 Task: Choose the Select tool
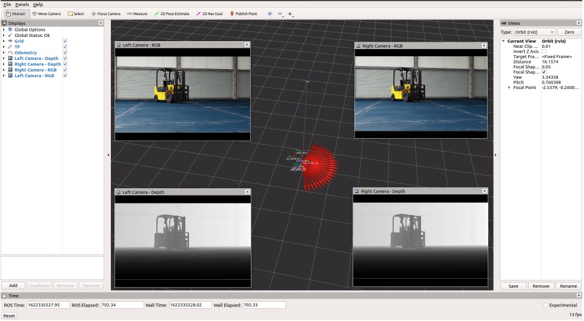tap(76, 14)
